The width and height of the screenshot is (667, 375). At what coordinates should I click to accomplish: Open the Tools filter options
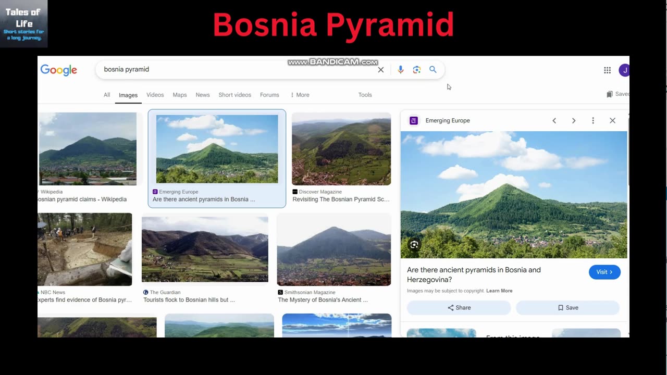click(x=365, y=95)
